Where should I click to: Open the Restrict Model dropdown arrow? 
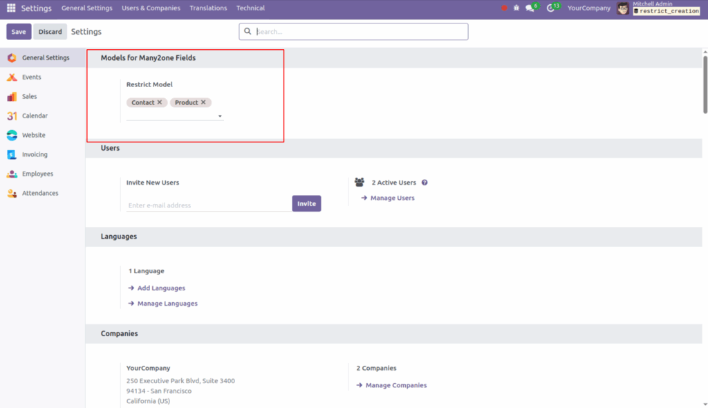click(x=220, y=115)
